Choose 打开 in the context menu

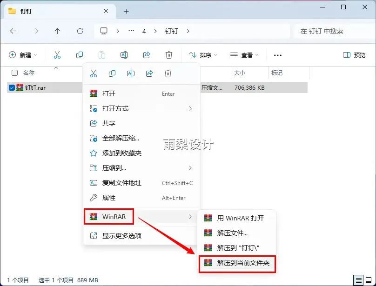pos(141,93)
